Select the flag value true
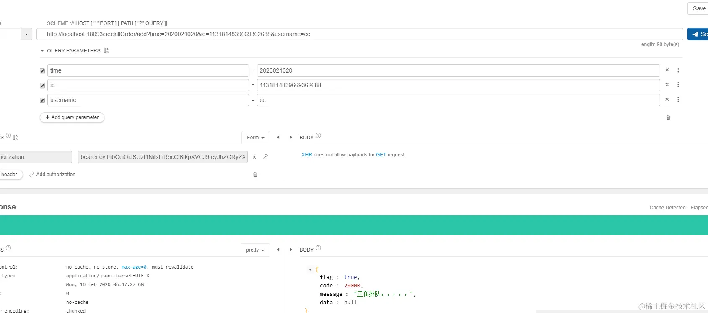The width and height of the screenshot is (708, 313). coord(350,277)
